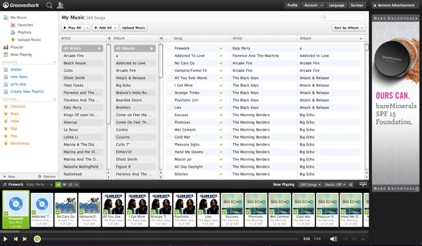Clear queue with the trash icon
Screen dimensions: 422x246
tap(351, 184)
